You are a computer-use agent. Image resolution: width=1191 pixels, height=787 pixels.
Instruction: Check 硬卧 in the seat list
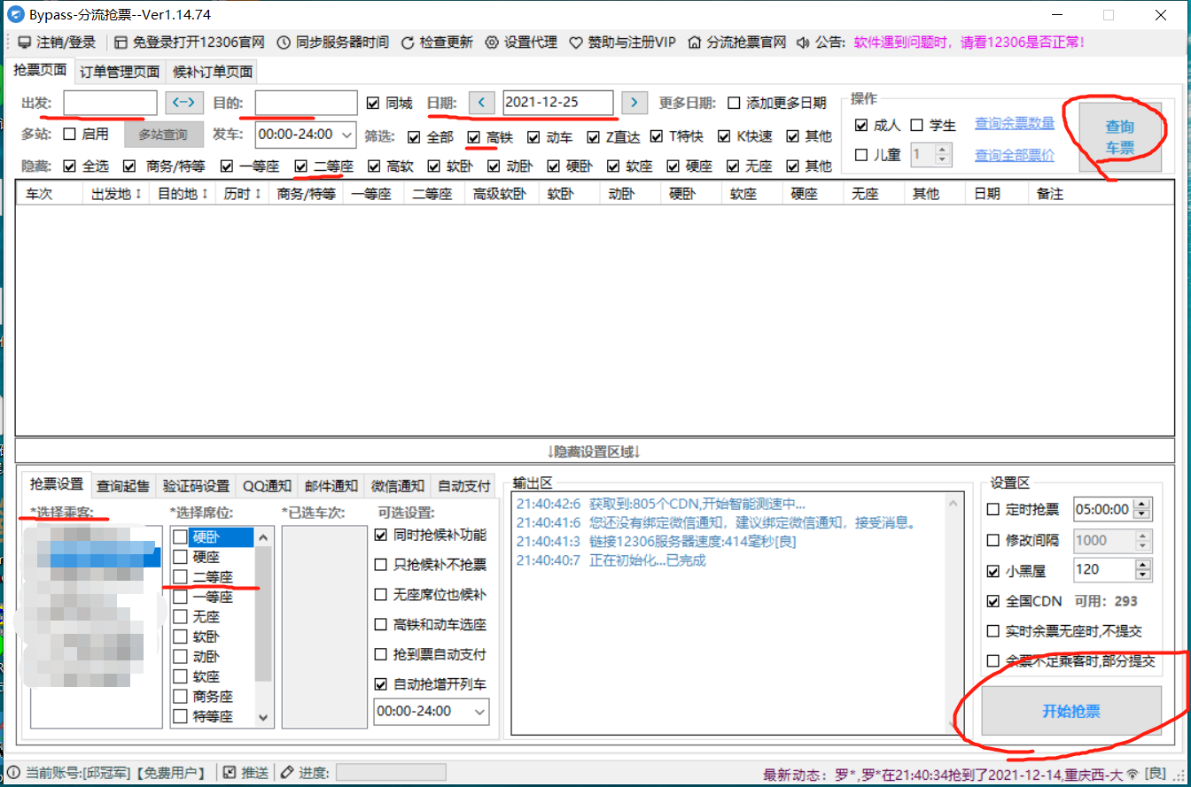[x=180, y=536]
